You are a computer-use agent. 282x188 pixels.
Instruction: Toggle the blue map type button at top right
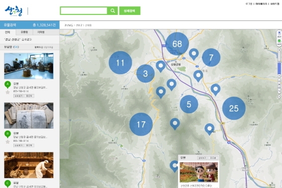coord(279,34)
